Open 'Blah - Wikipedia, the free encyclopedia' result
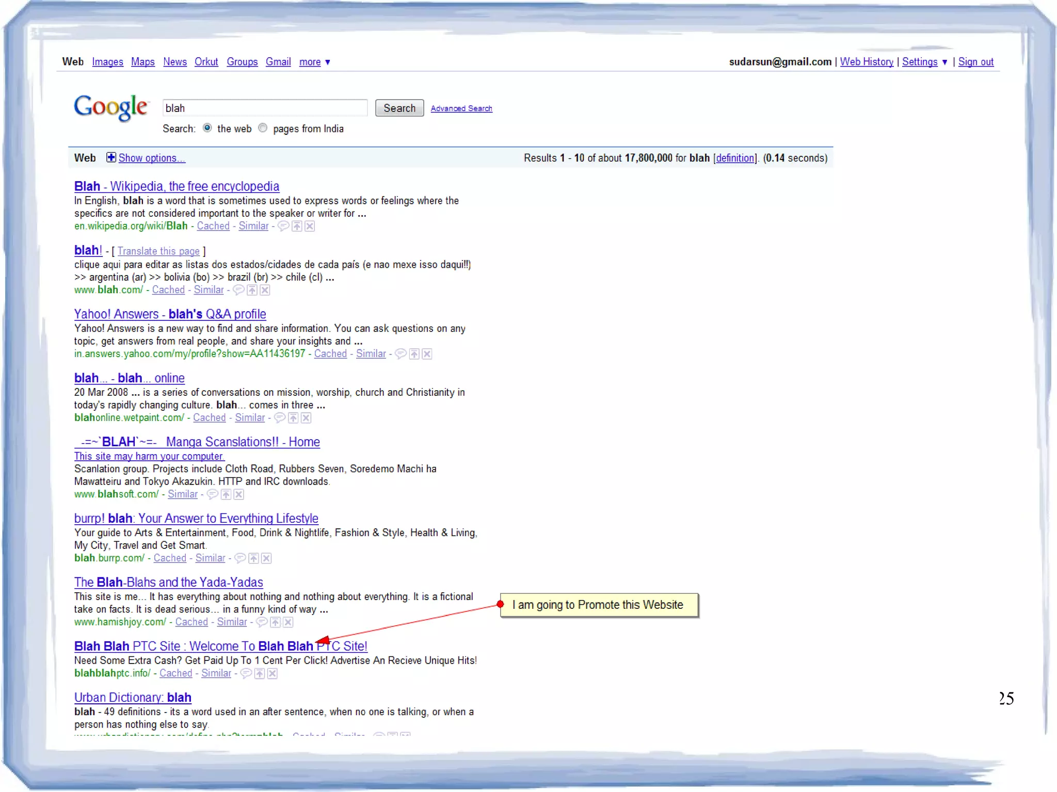Screen dimensions: 1057x792 pyautogui.click(x=177, y=186)
